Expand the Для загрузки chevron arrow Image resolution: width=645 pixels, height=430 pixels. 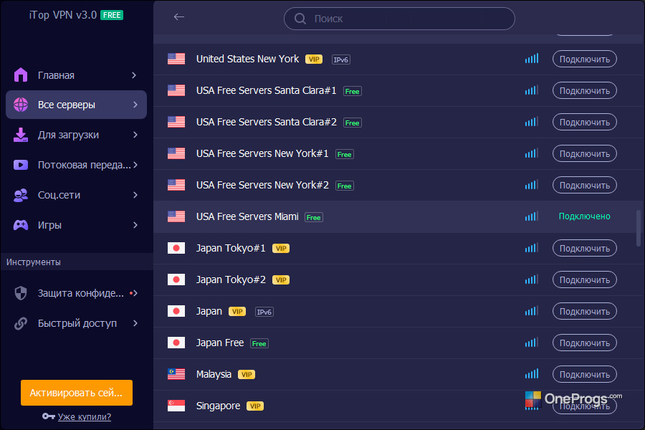(x=135, y=135)
